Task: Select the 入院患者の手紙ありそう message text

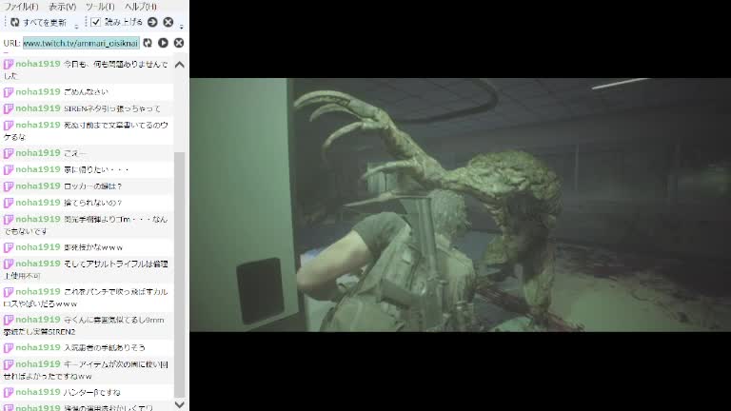Action: 105,347
